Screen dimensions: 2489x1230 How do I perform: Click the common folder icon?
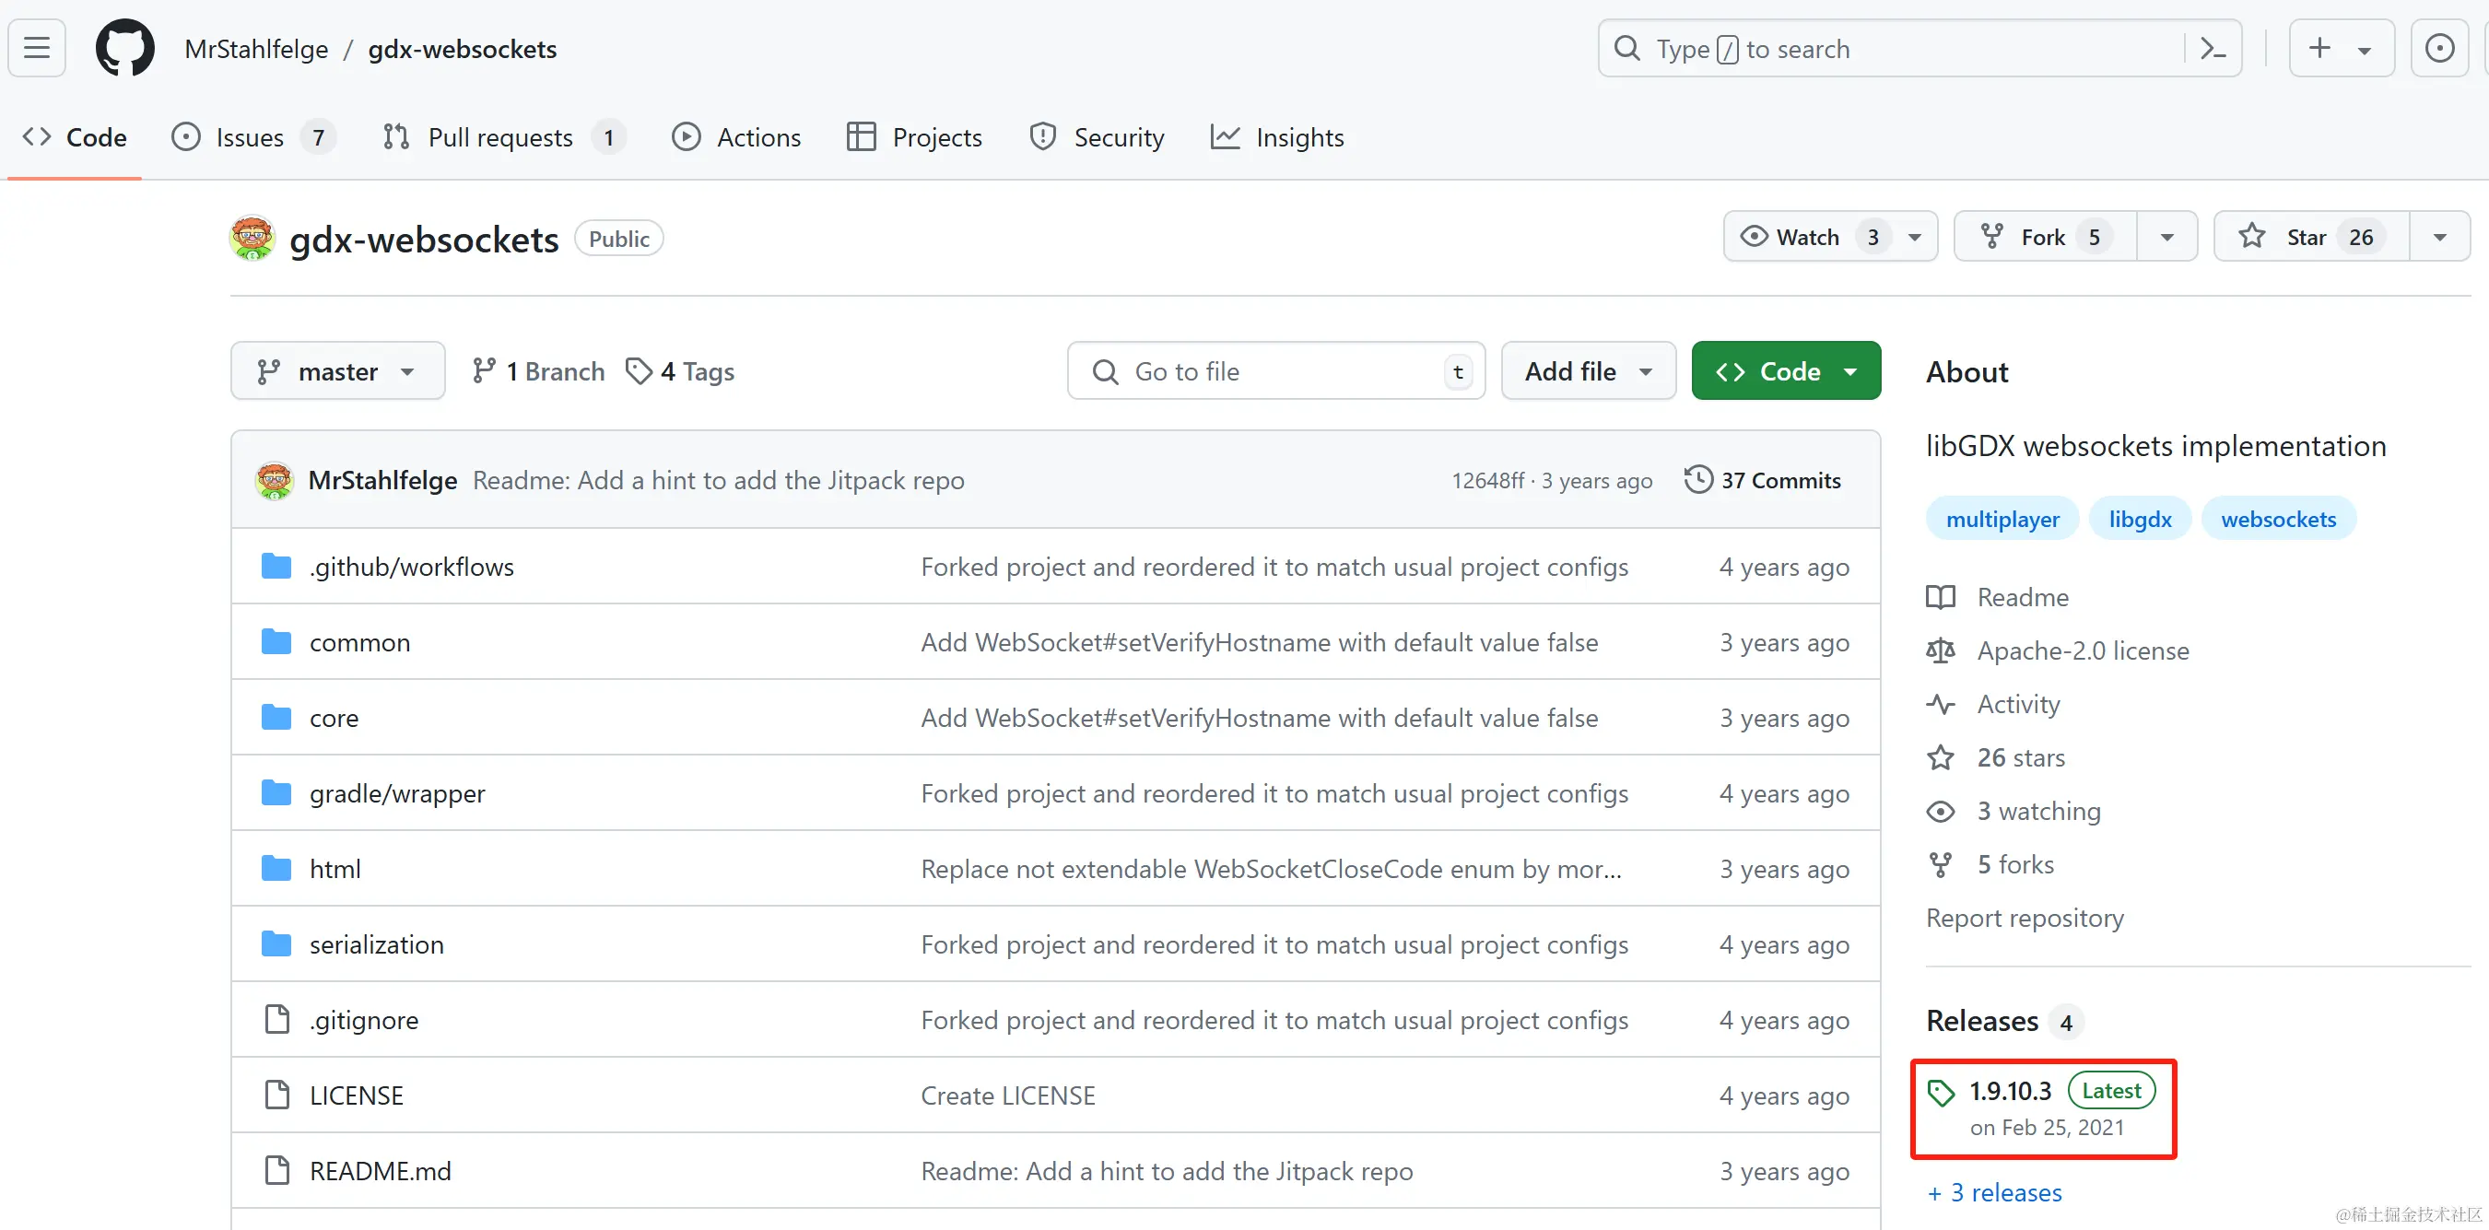(276, 641)
